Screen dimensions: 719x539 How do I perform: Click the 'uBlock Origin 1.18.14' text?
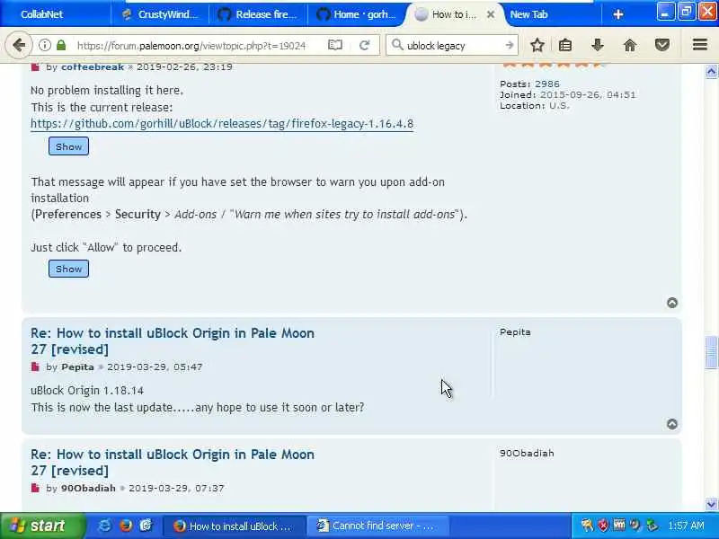[x=87, y=391]
